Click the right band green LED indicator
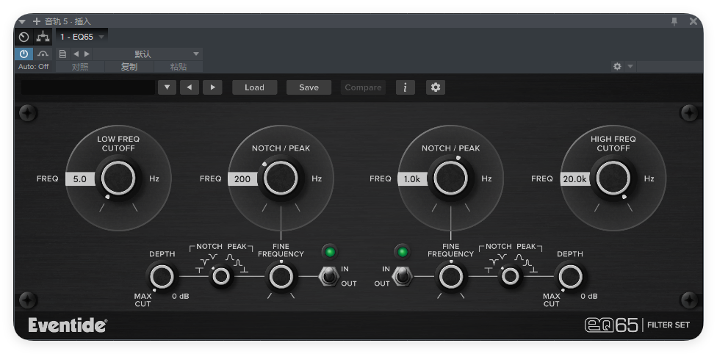This screenshot has height=354, width=717. point(403,252)
